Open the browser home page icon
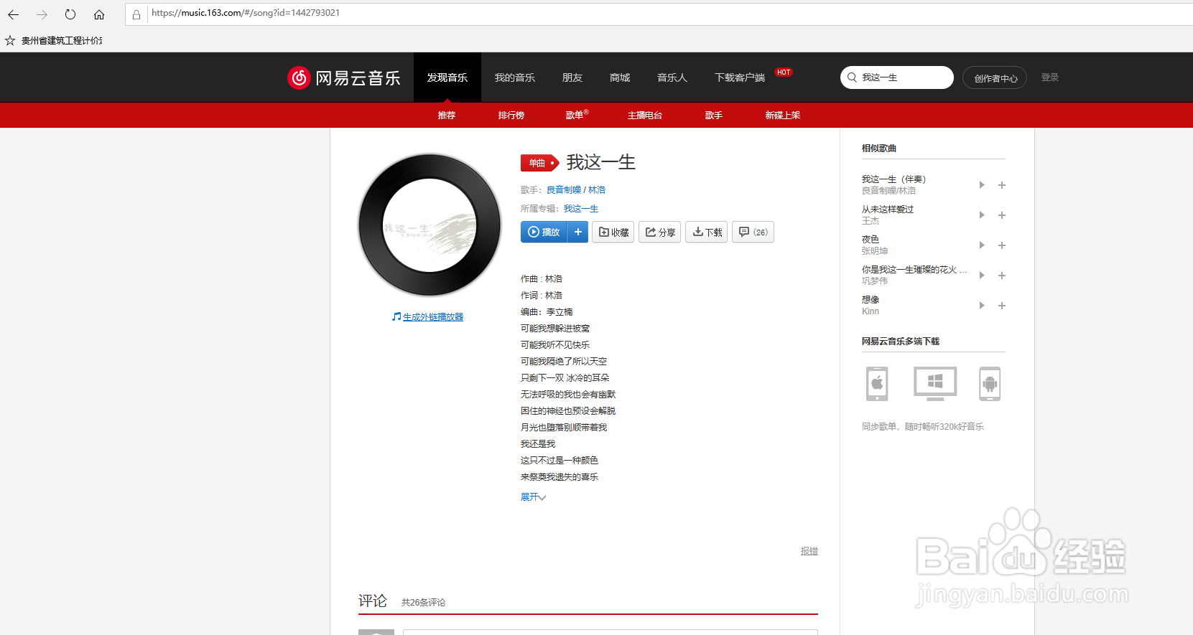The image size is (1193, 635). click(x=99, y=14)
